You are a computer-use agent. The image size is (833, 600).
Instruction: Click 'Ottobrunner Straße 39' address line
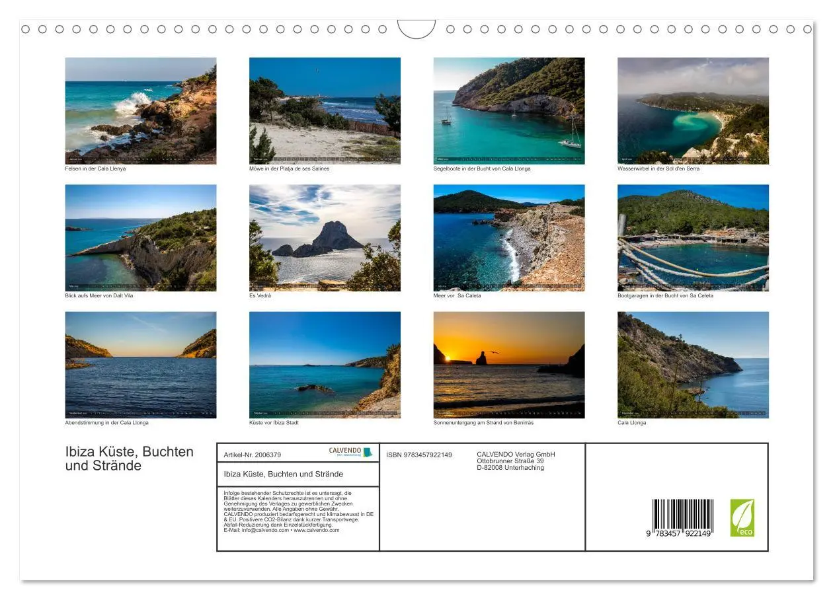(x=510, y=461)
